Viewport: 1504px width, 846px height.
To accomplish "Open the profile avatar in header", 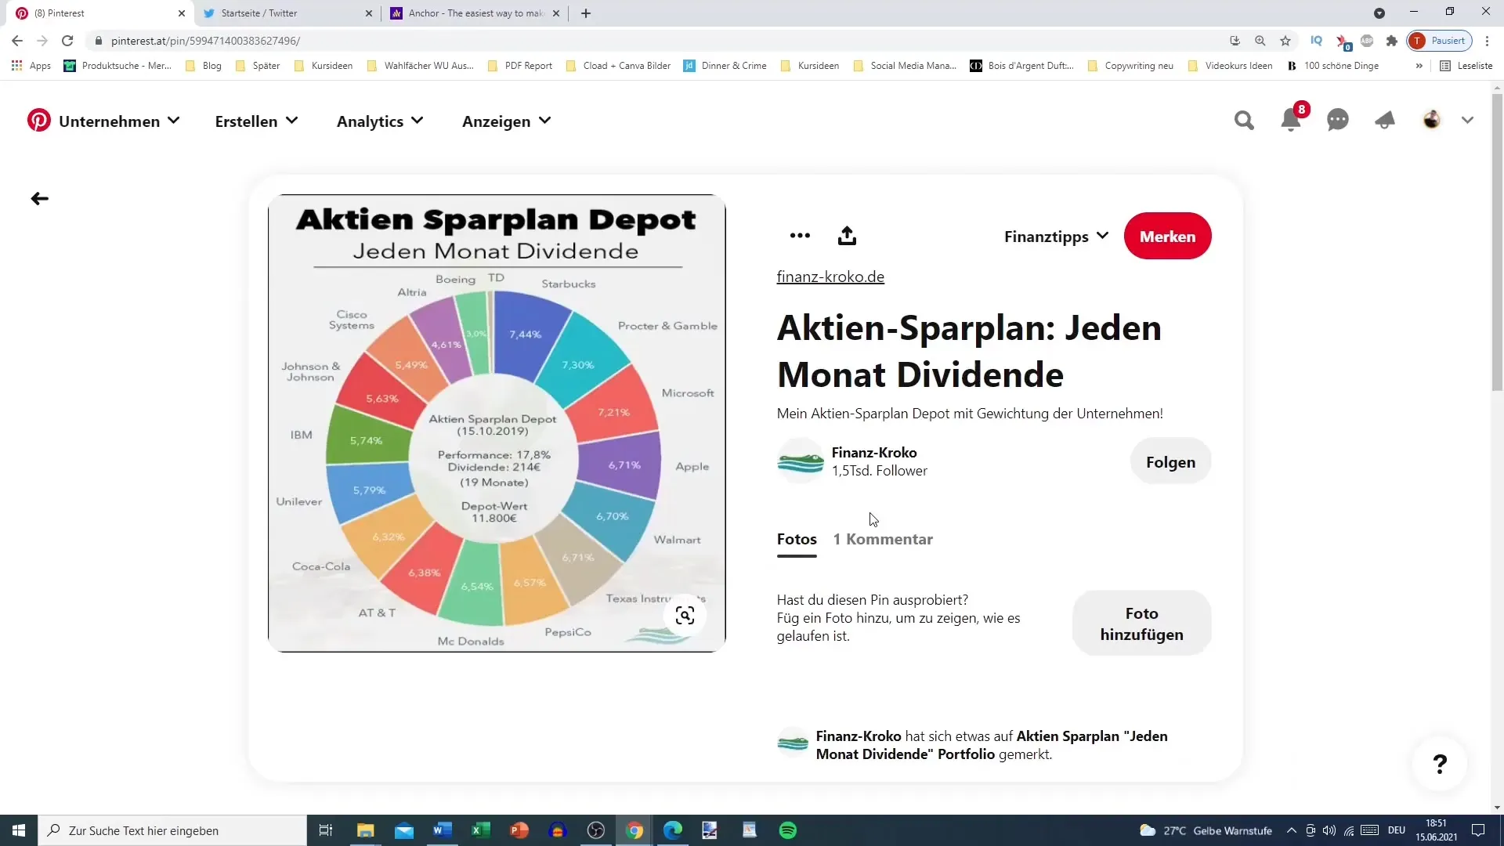I will (x=1432, y=121).
